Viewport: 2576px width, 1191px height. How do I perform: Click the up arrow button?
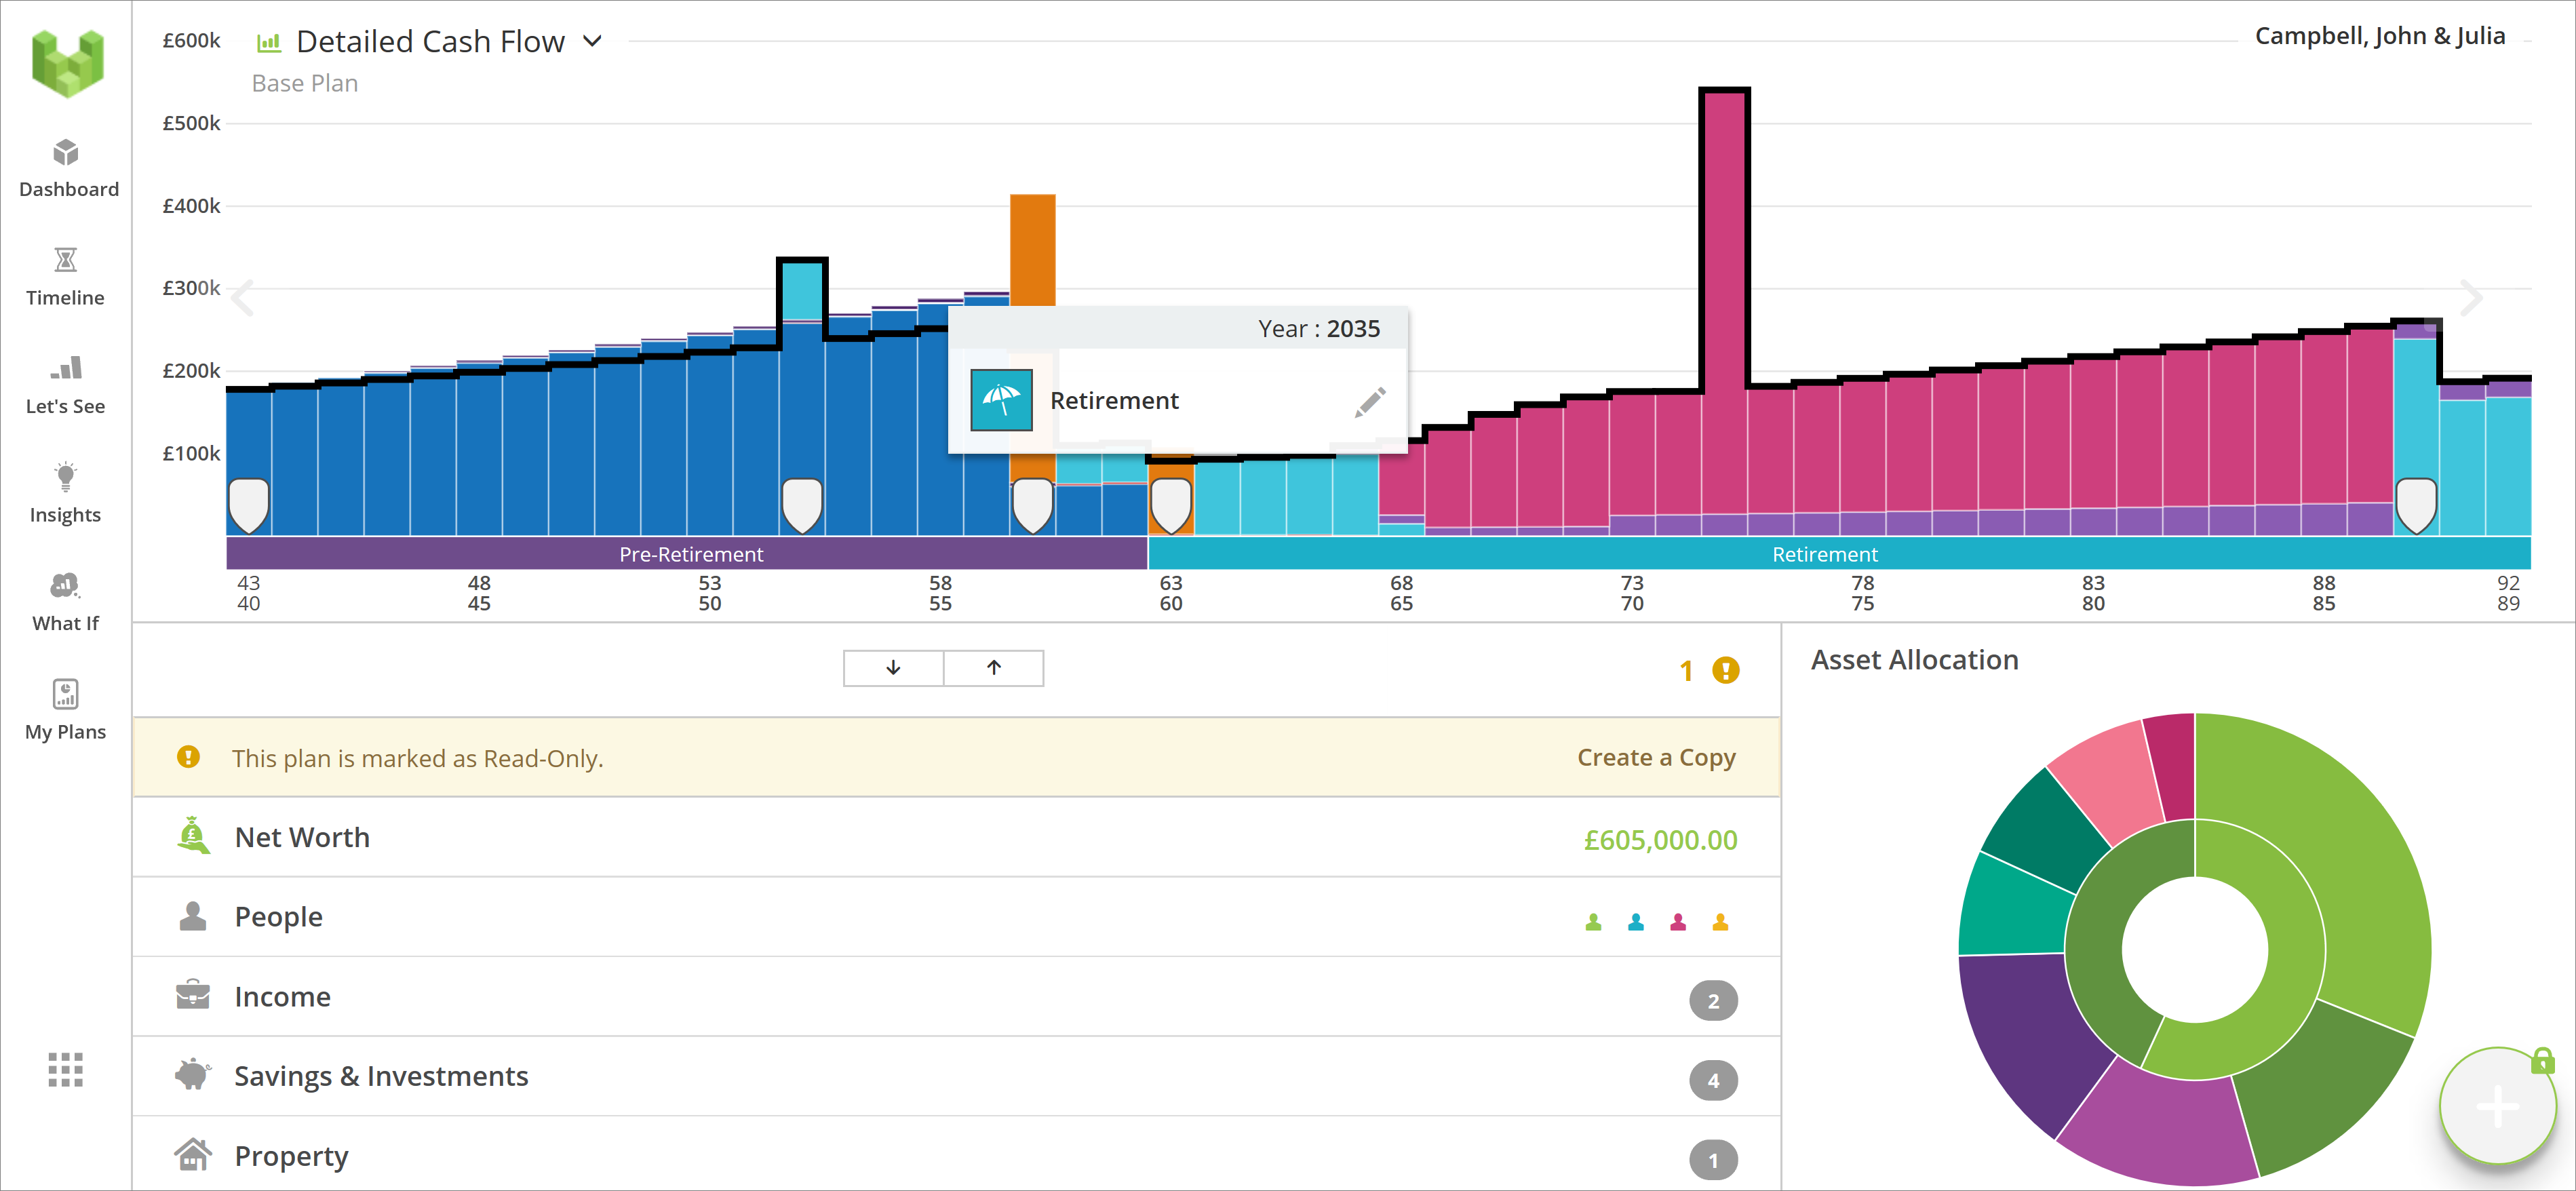click(993, 668)
